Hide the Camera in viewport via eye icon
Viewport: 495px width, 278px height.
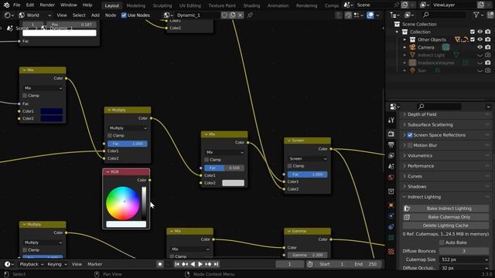(x=480, y=47)
